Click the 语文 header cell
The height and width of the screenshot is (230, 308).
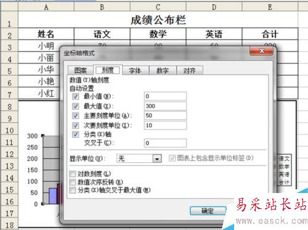(x=102, y=34)
